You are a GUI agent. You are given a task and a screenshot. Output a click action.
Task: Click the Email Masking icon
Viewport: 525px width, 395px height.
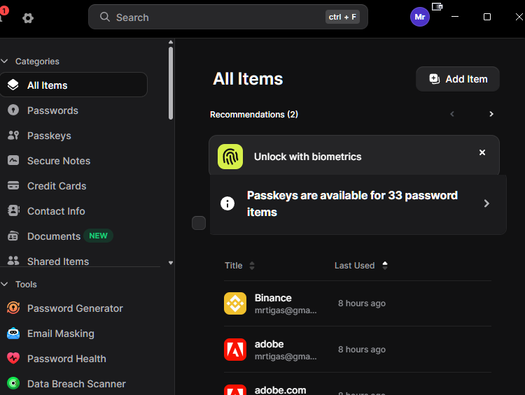point(13,333)
